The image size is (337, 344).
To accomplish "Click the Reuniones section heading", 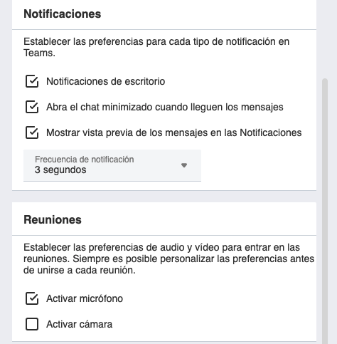I will (53, 219).
